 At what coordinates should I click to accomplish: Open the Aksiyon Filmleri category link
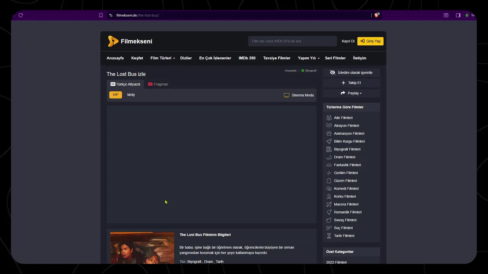[x=347, y=126]
